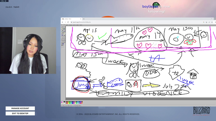The width and height of the screenshot is (216, 121).
Task: Select the Airbrush tool in Paint
Action: [62, 35]
